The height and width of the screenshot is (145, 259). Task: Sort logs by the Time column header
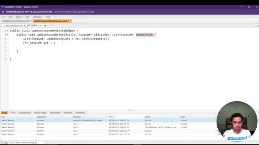pos(126,117)
